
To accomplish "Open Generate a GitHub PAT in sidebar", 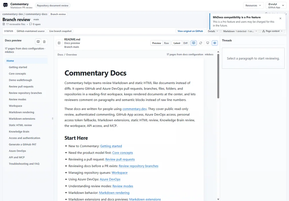I will (x=23, y=145).
